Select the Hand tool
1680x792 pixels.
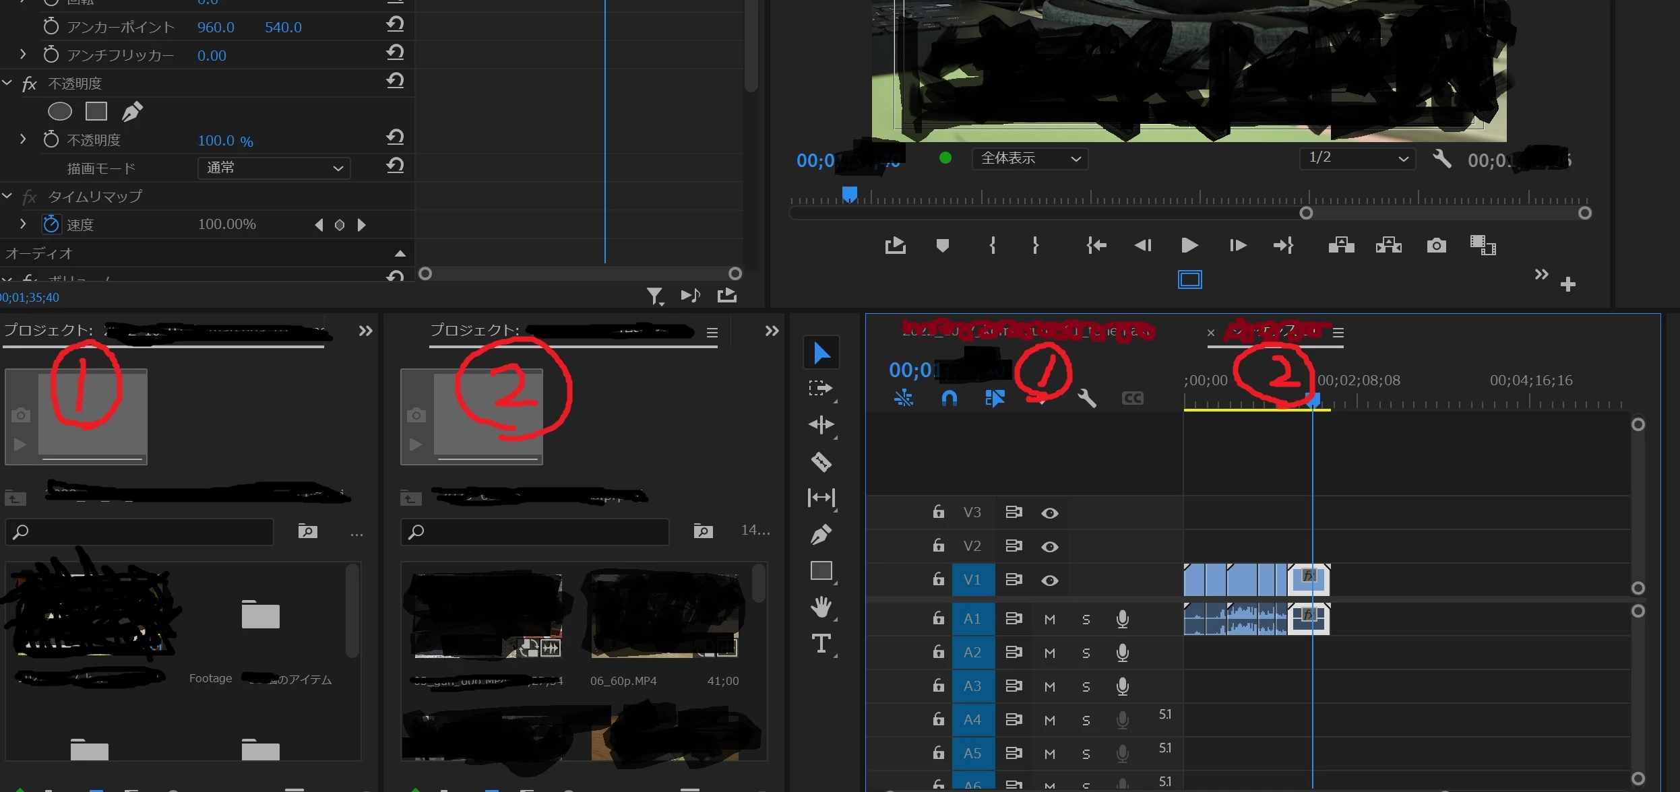coord(821,607)
